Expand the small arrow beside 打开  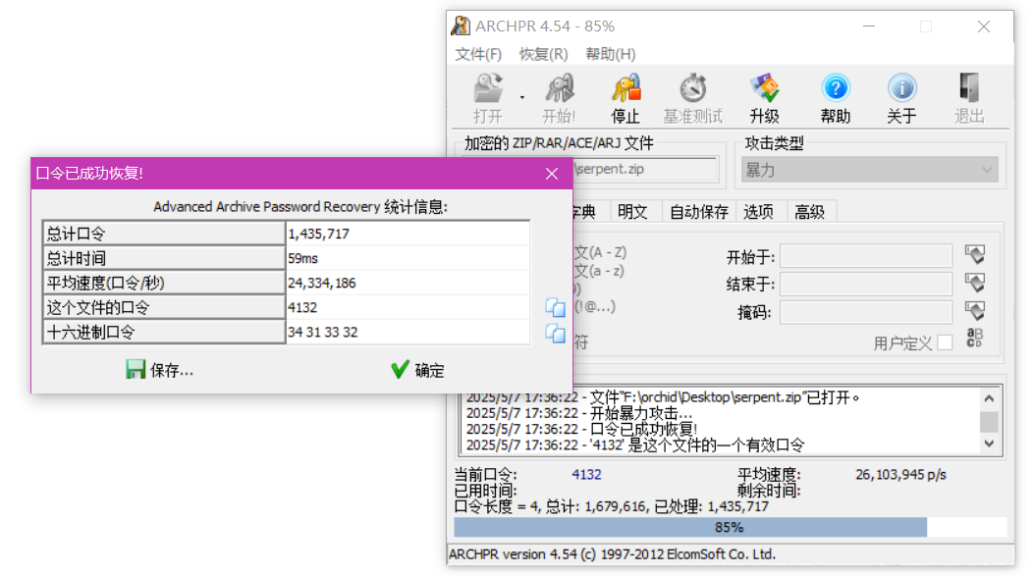(521, 97)
